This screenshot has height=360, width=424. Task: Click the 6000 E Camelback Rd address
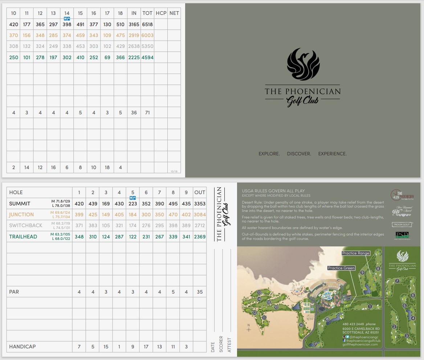tap(361, 329)
